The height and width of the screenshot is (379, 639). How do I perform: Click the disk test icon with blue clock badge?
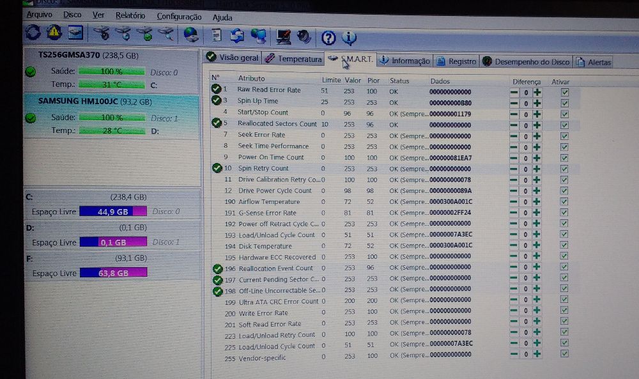123,33
